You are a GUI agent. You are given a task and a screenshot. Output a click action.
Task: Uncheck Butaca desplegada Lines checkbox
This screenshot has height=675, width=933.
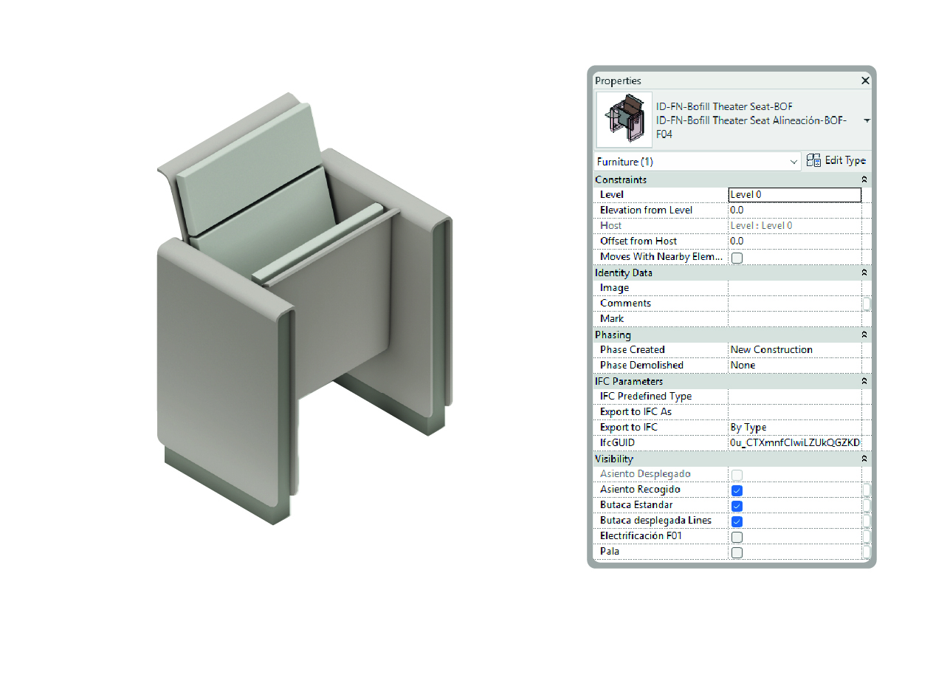pos(737,521)
